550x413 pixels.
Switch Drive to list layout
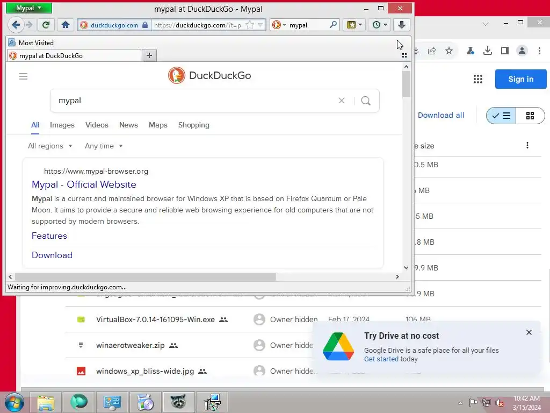tap(501, 116)
